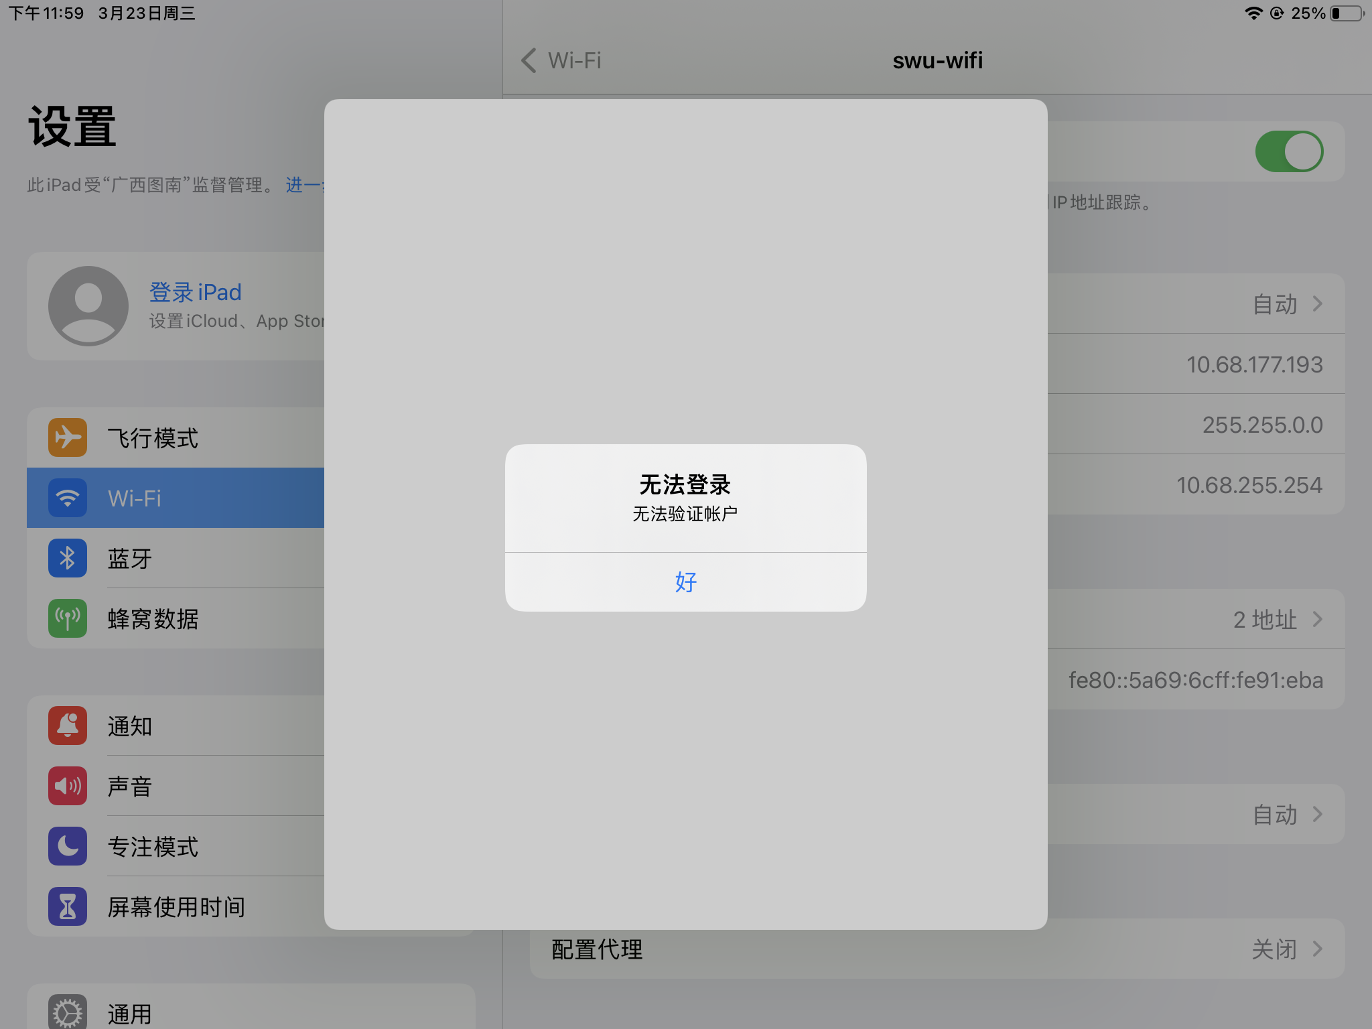Viewport: 1372px width, 1029px height.
Task: Select the Focus (专注模式) moon icon
Action: 68,846
